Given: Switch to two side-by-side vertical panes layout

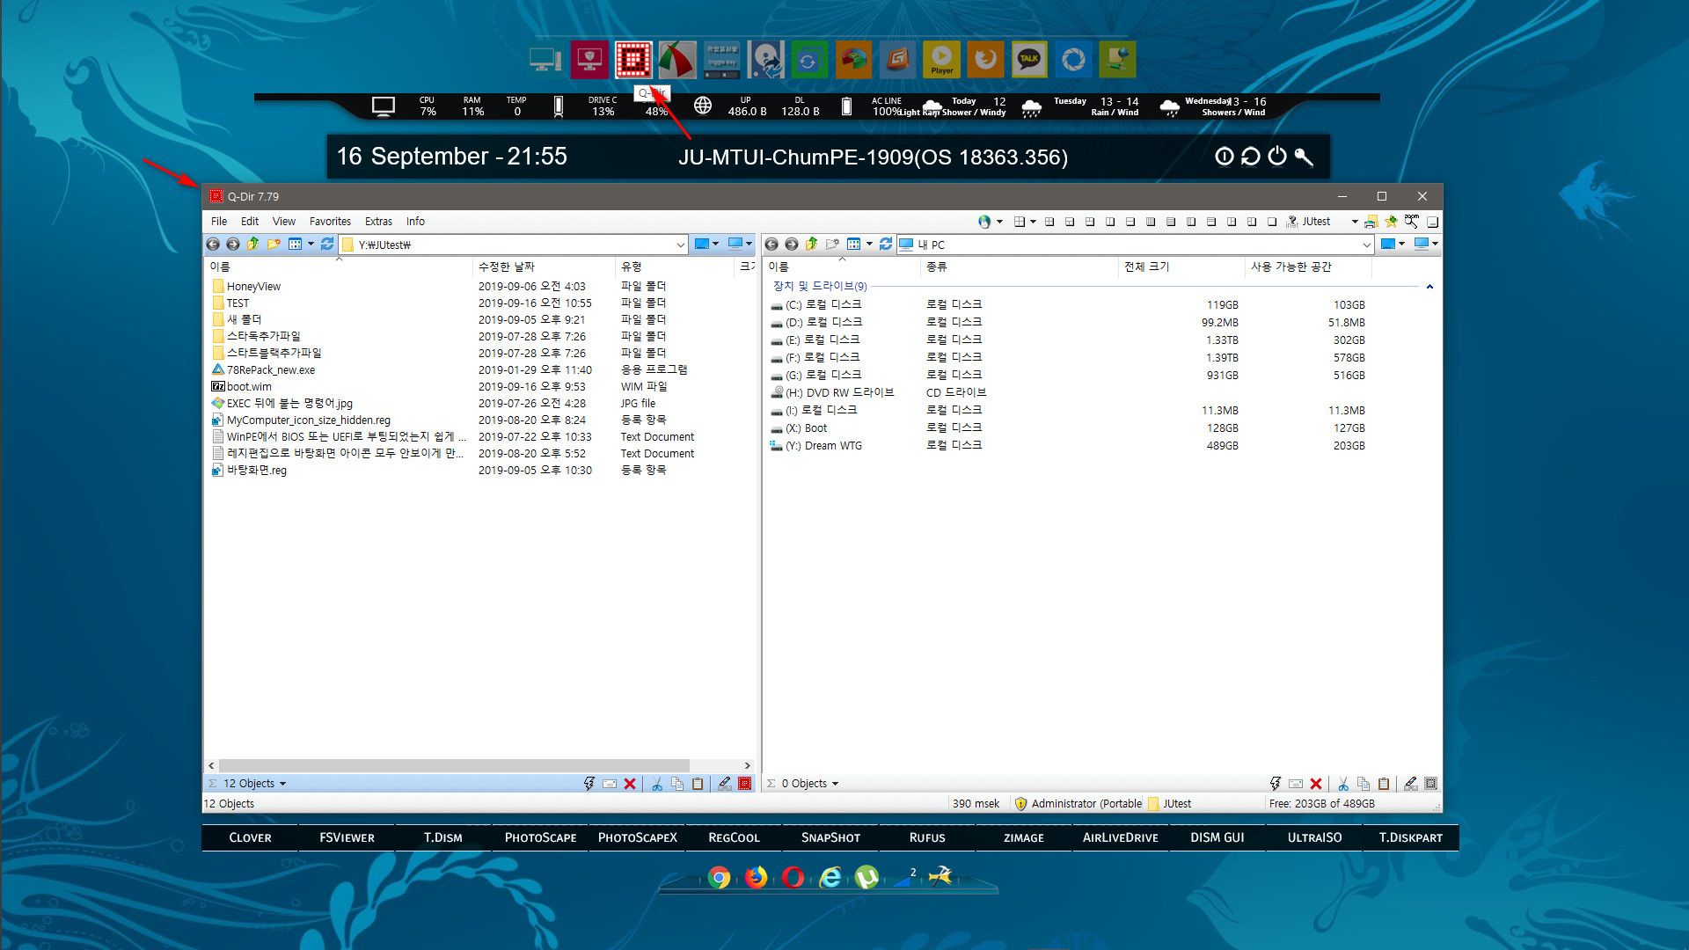Looking at the screenshot, I should click(1110, 222).
